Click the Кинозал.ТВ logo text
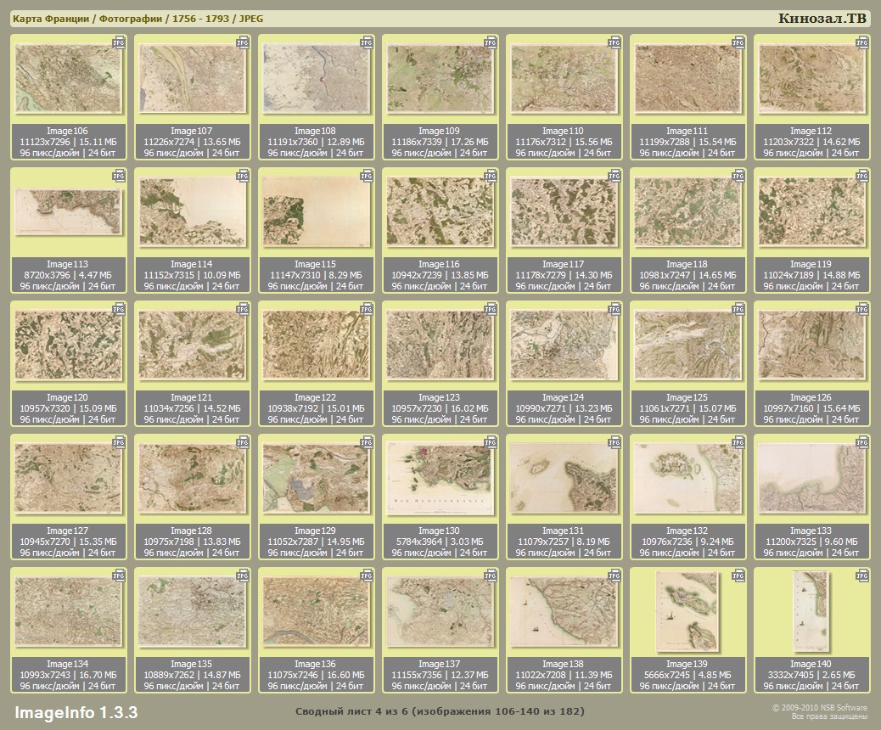The image size is (881, 730). point(822,19)
